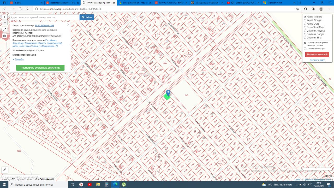The height and width of the screenshot is (188, 334).
Task: Open the Favorites list icon
Action: coord(306,9)
